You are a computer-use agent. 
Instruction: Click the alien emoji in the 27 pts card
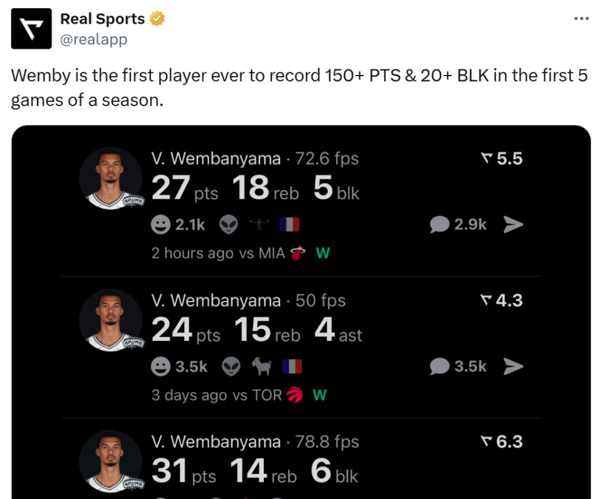click(x=229, y=225)
